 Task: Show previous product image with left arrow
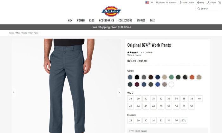(x=14, y=92)
